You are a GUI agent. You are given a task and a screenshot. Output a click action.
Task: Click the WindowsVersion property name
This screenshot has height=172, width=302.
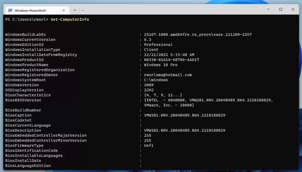pos(22,85)
